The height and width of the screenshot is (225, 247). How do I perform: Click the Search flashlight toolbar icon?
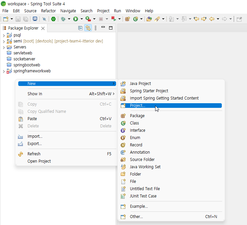(157, 19)
